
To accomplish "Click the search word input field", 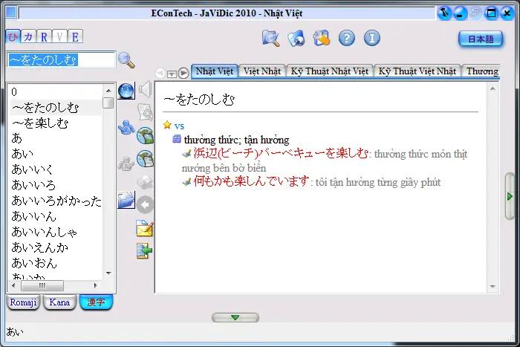I will [x=61, y=59].
